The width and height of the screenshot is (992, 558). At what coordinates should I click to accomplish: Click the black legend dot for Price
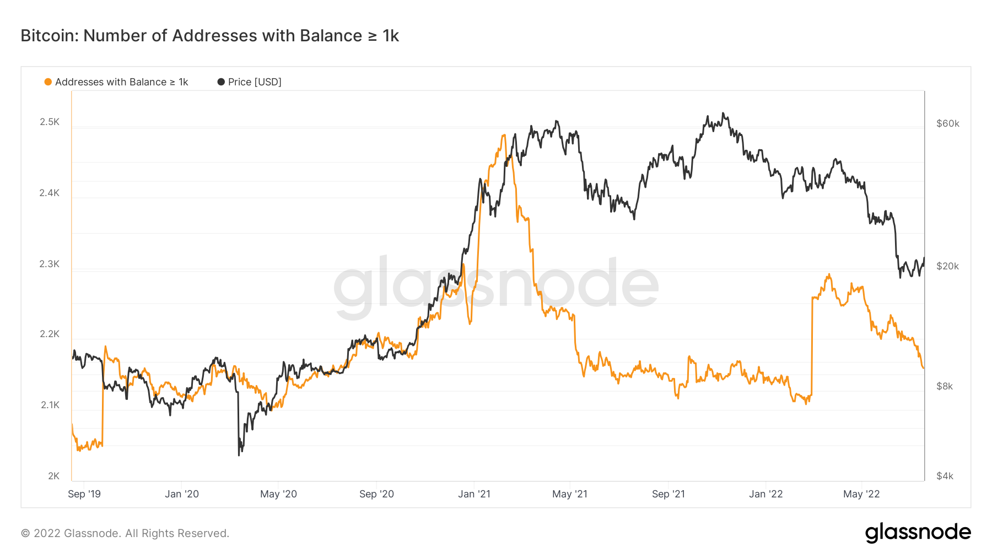(221, 82)
